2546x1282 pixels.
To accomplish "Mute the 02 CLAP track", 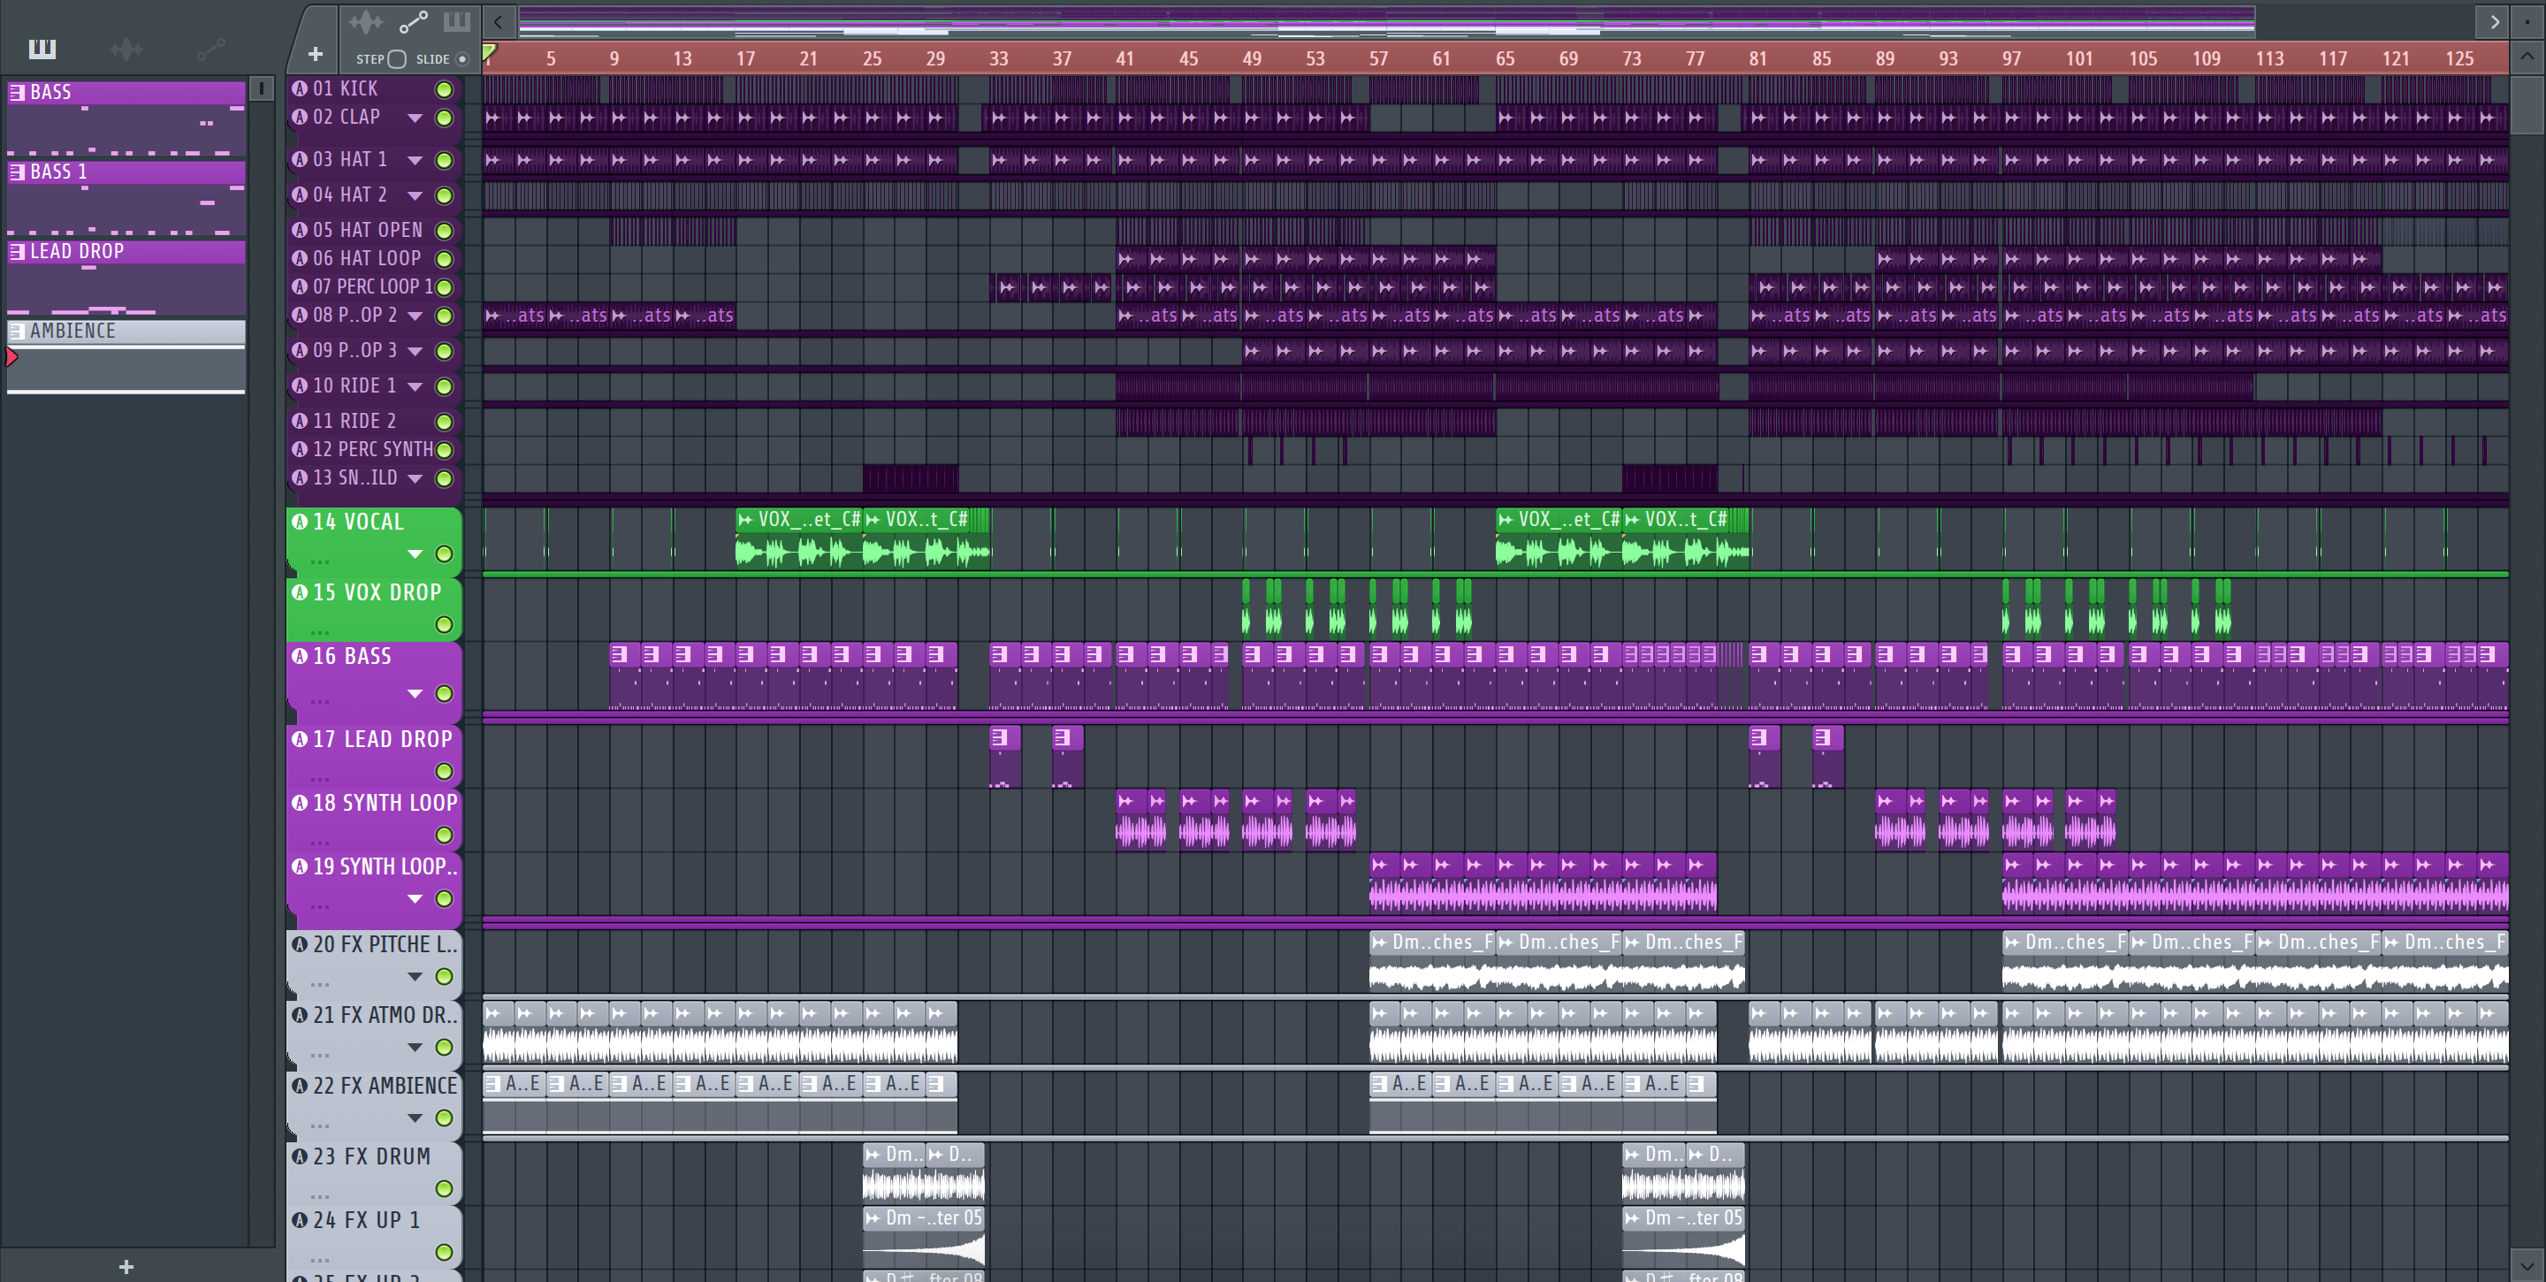I will (x=445, y=118).
